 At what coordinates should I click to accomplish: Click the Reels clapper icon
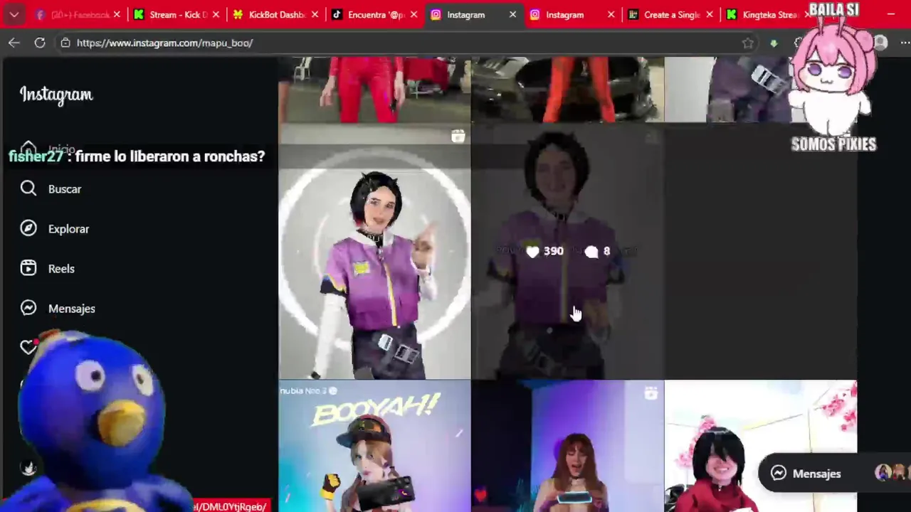[x=28, y=268]
